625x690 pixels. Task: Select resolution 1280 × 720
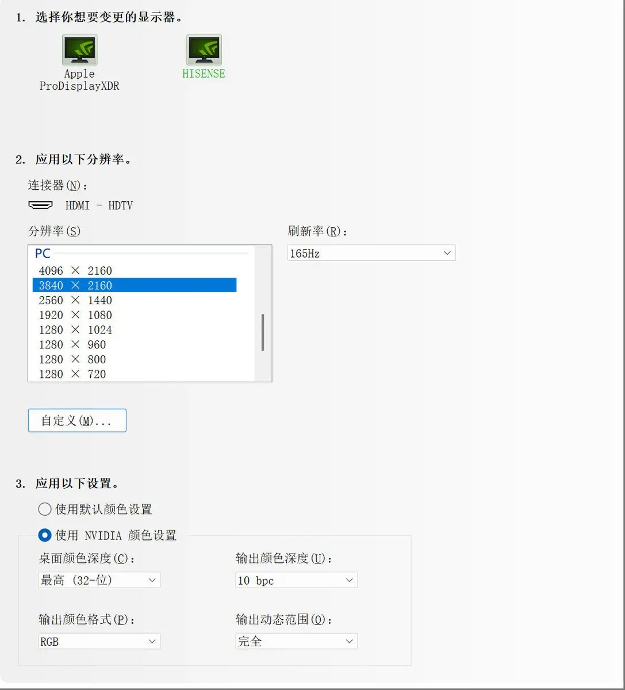[135, 374]
